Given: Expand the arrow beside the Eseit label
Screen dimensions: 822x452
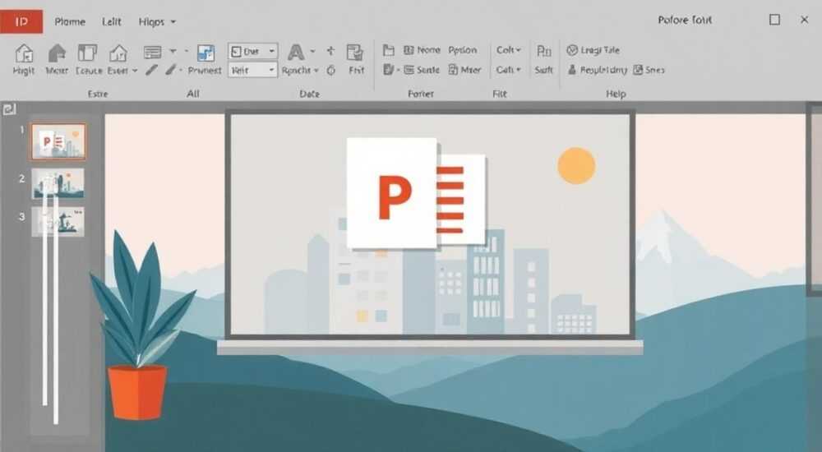Looking at the screenshot, I should click(x=135, y=71).
